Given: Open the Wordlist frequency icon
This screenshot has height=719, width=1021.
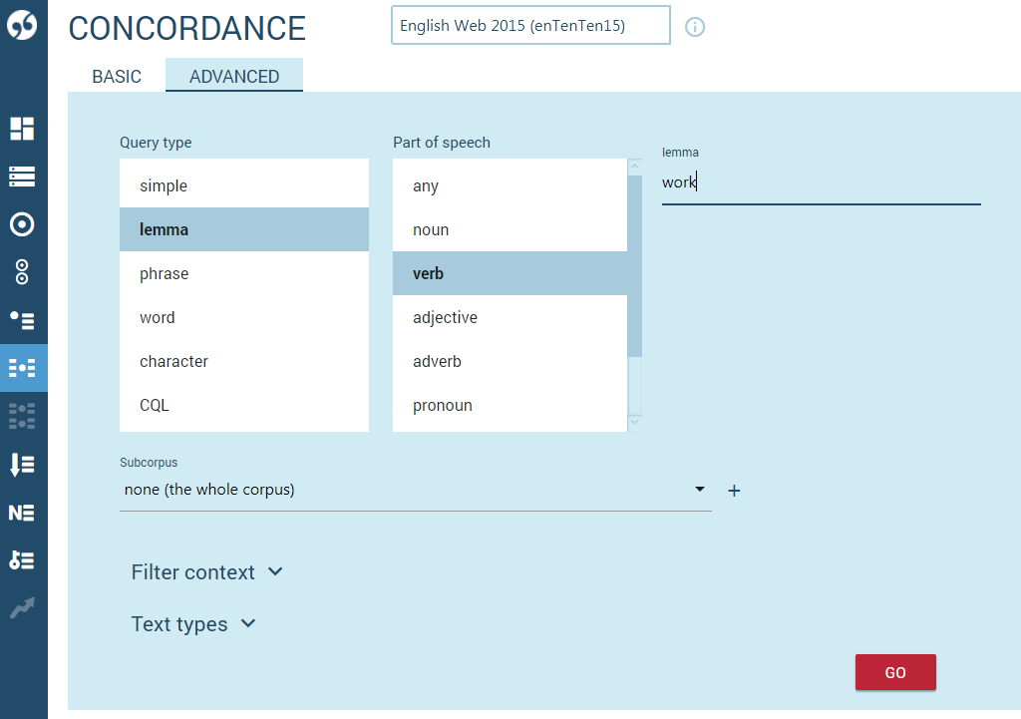Looking at the screenshot, I should coord(23,464).
